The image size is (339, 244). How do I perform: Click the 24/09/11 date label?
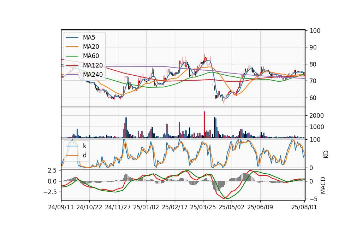coord(61,207)
